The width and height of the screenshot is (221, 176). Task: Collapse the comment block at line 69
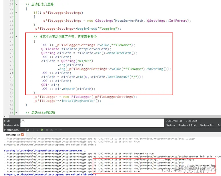tap(16, 37)
